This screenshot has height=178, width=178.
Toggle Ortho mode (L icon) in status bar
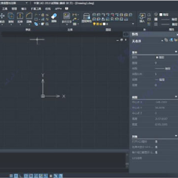click(x=21, y=176)
